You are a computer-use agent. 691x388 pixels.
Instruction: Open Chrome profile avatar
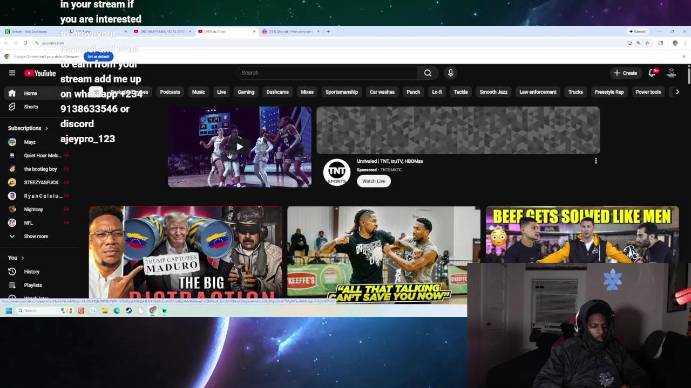click(x=675, y=43)
